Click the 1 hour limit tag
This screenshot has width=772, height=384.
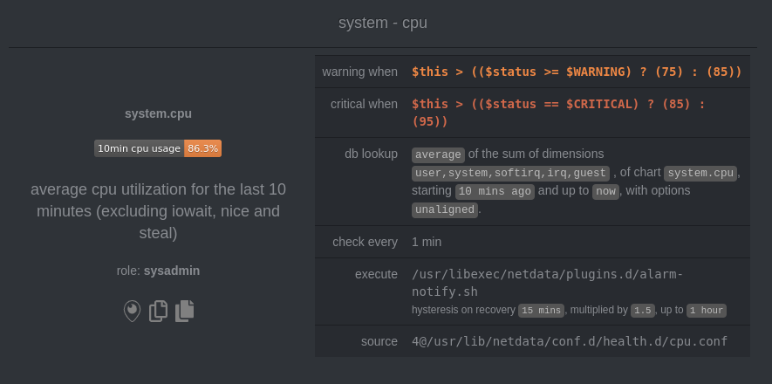(707, 311)
